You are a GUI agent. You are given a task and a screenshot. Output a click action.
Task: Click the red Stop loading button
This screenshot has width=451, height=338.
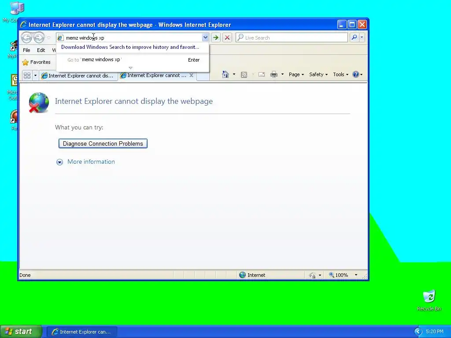tap(227, 37)
